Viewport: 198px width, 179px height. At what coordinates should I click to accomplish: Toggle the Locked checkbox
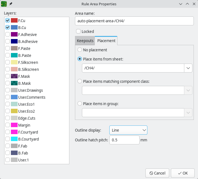79,32
